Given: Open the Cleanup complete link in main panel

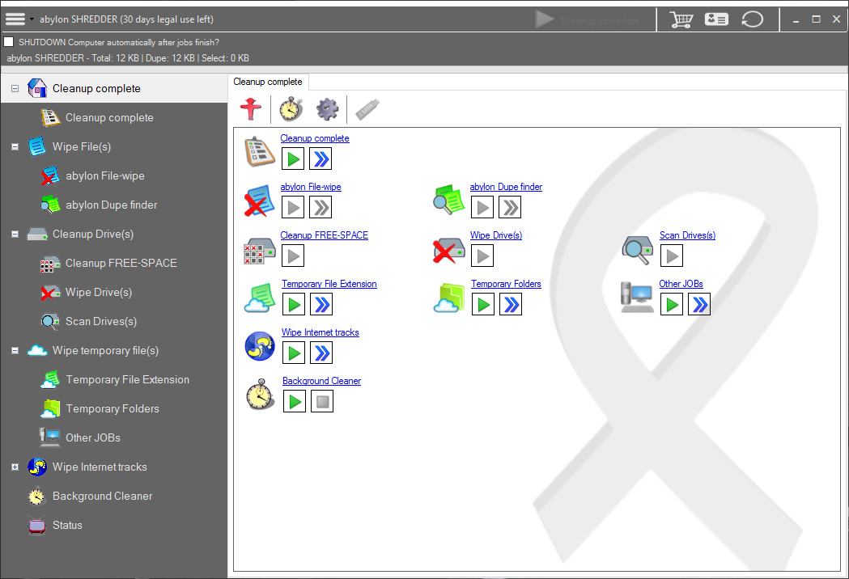Looking at the screenshot, I should point(315,138).
